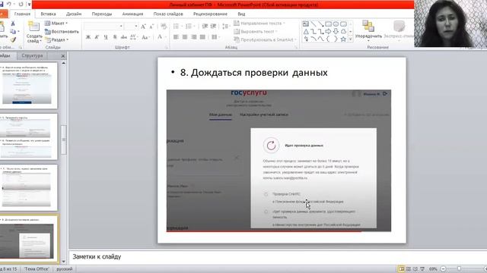The image size is (487, 273).
Task: Click the line spacing icon
Action: tap(225, 27)
